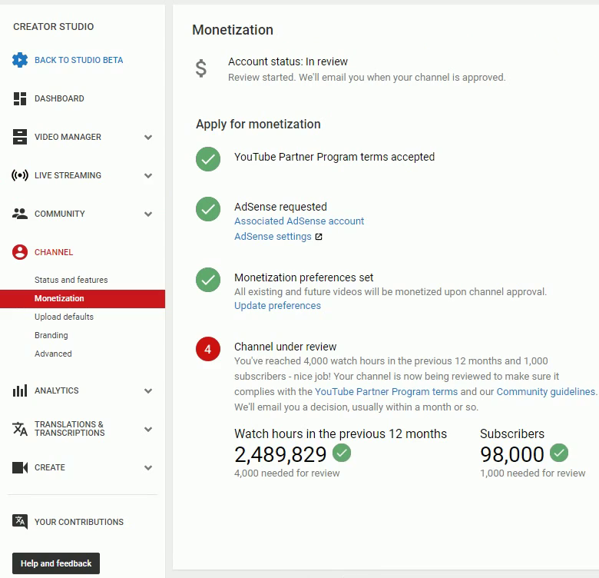The height and width of the screenshot is (578, 599).
Task: Click '4,000 needed for review' text
Action: (287, 473)
